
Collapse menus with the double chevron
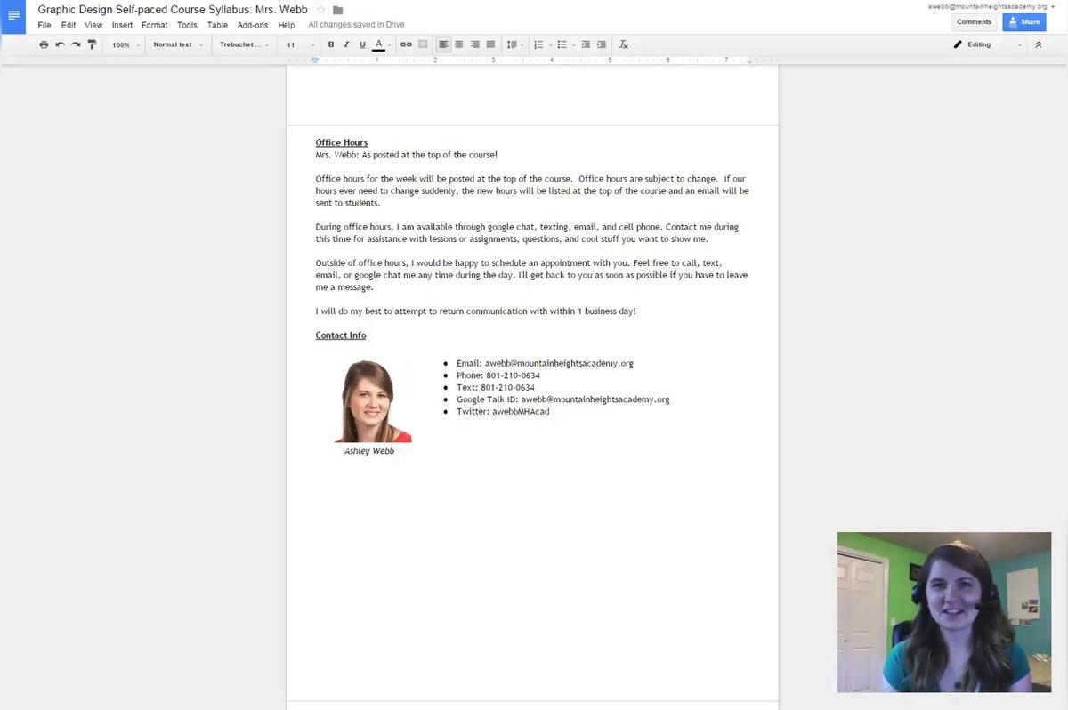pyautogui.click(x=1038, y=44)
